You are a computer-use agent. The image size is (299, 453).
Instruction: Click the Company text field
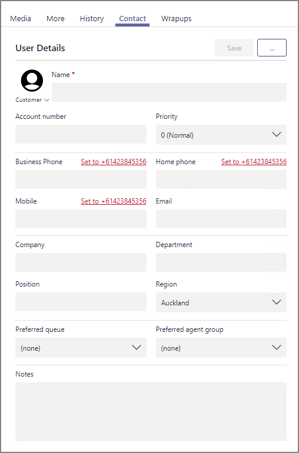(81, 262)
